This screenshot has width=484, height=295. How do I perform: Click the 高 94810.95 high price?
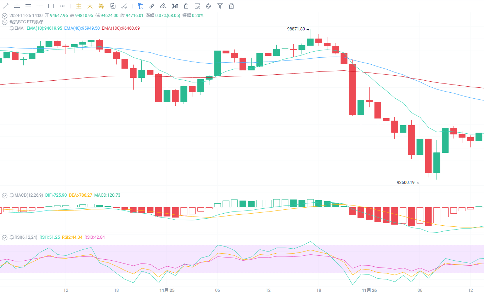pyautogui.click(x=81, y=16)
